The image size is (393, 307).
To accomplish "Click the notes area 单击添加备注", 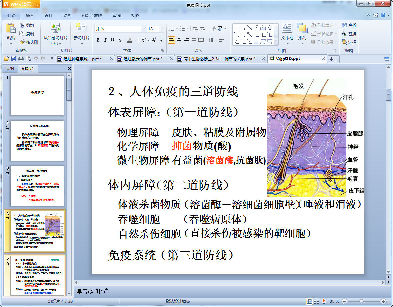I will 92,291.
